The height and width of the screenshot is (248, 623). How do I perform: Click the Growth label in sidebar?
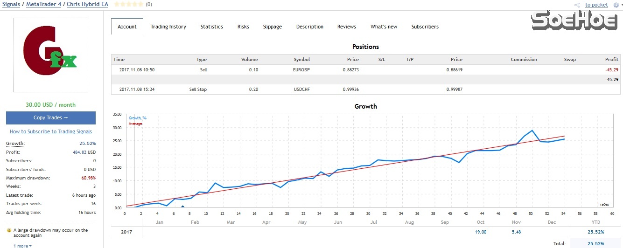(x=15, y=144)
